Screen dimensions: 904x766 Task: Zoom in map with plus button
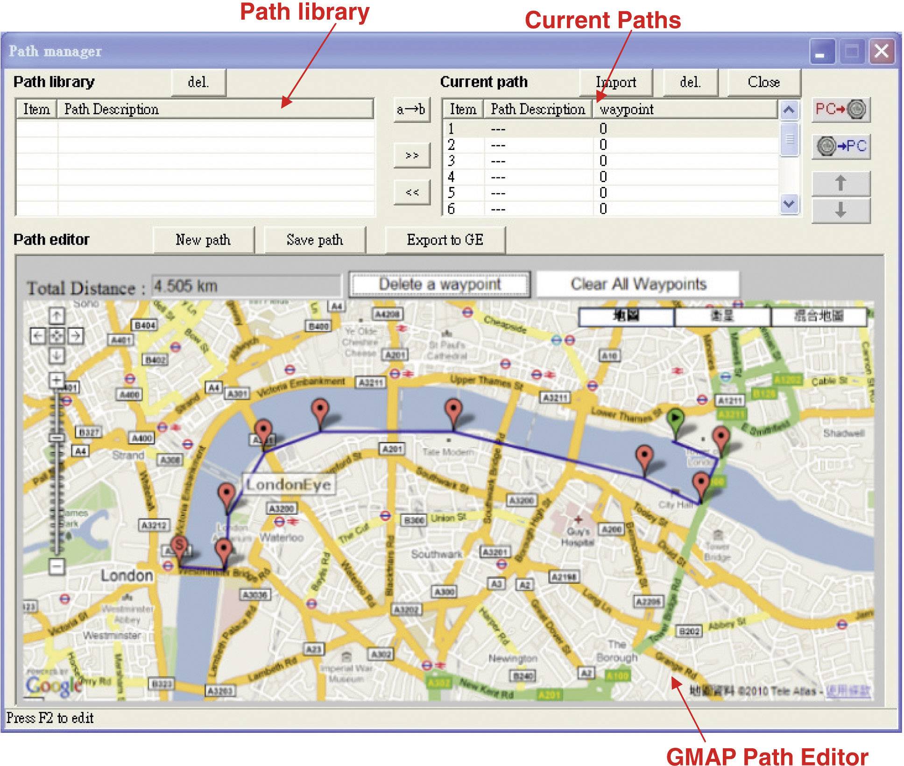56,379
